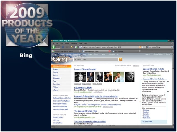177x132 pixels.
Task: Go to the Home page icon
Action: click(x=72, y=47)
